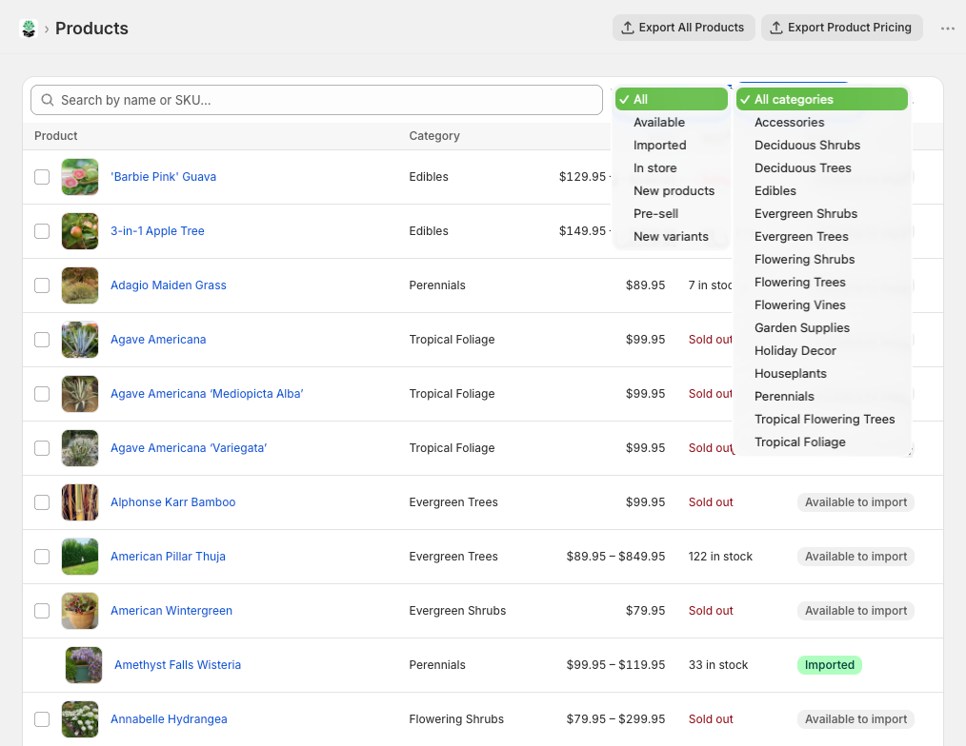The height and width of the screenshot is (746, 966).
Task: Select Annabelle Hydrangea checkbox
Action: 42,718
